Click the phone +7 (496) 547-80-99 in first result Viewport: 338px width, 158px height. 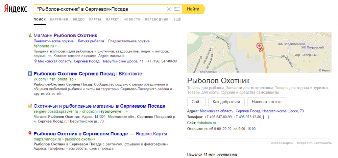[162, 61]
